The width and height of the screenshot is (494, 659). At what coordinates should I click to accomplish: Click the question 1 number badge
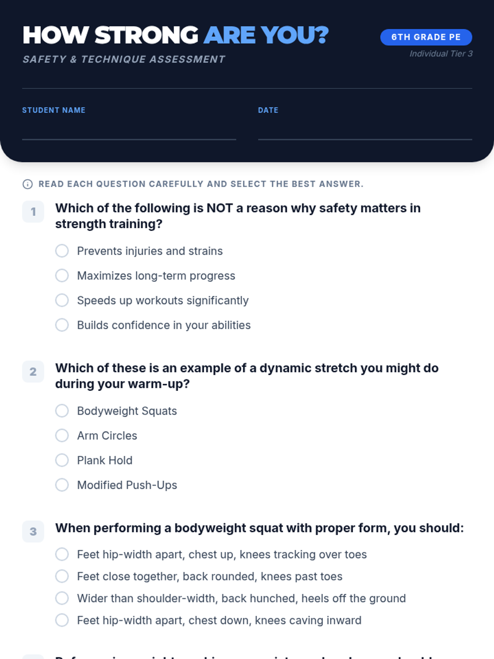(x=33, y=212)
